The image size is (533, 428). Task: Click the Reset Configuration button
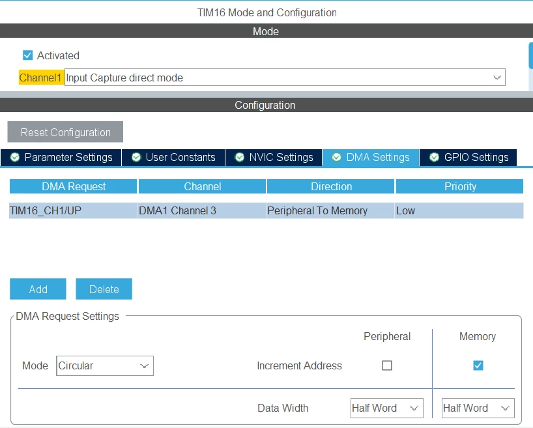tap(65, 132)
